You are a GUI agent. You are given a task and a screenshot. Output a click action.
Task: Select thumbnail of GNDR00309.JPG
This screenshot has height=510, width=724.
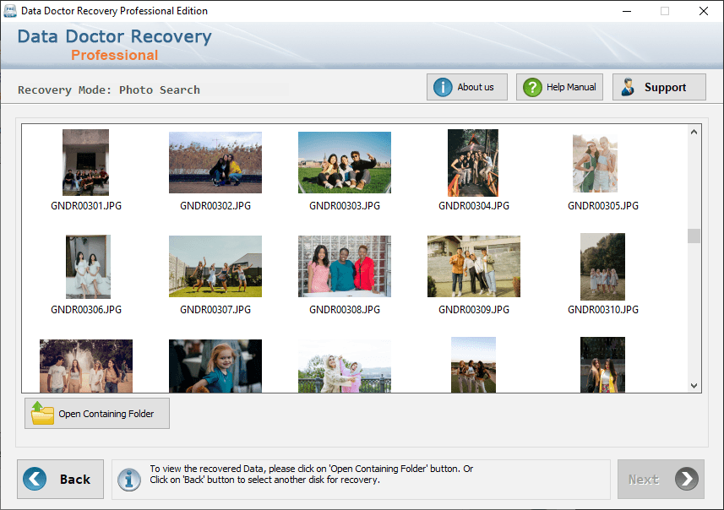474,266
